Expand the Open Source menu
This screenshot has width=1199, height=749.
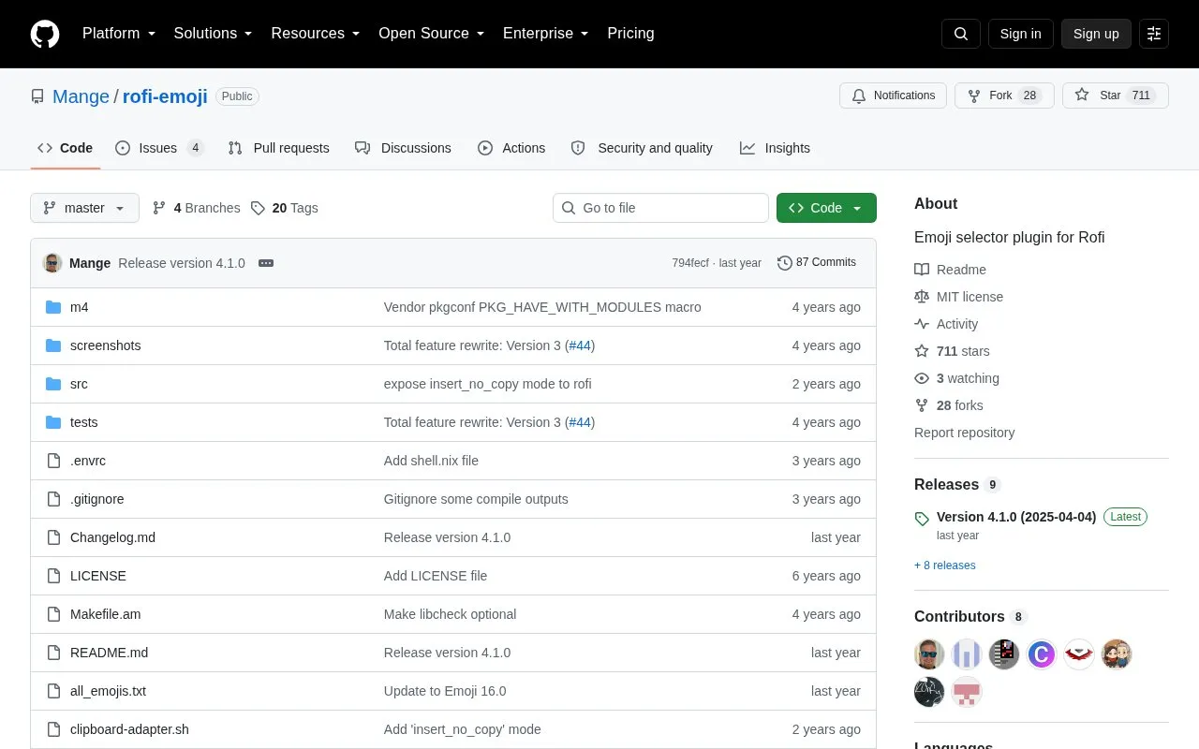tap(432, 34)
